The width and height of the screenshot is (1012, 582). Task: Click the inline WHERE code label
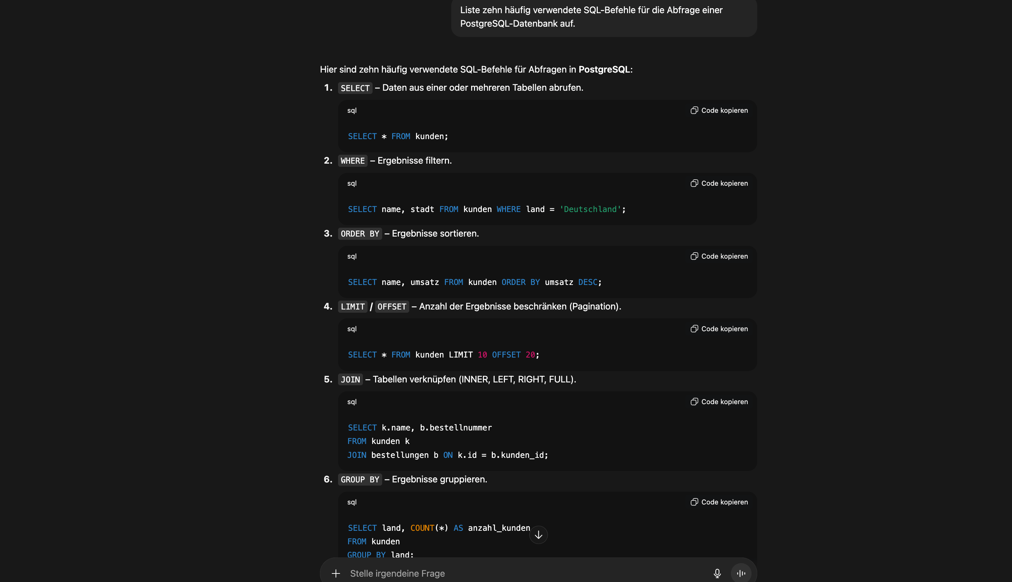(352, 161)
